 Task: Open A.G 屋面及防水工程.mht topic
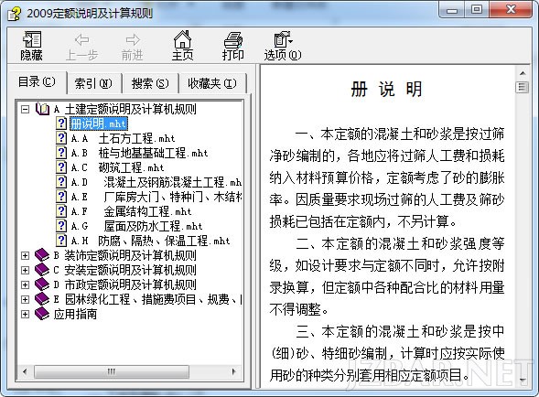tap(136, 226)
